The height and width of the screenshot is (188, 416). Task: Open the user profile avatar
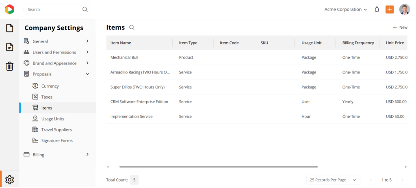click(404, 9)
